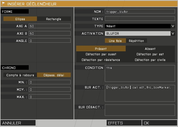
Task: Open the EFFETS dialog button
Action: pos(124,123)
